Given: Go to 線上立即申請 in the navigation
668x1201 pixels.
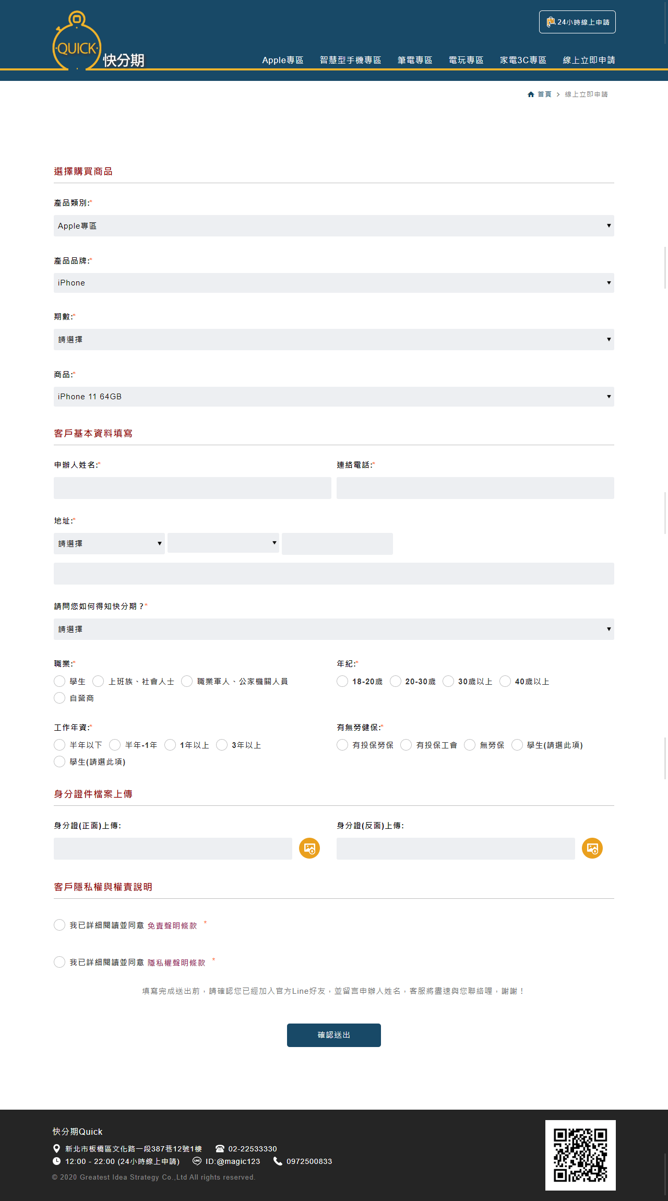Looking at the screenshot, I should (589, 60).
